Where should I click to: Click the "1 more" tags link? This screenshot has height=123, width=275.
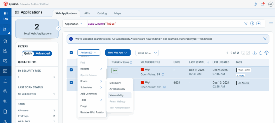click(240, 75)
